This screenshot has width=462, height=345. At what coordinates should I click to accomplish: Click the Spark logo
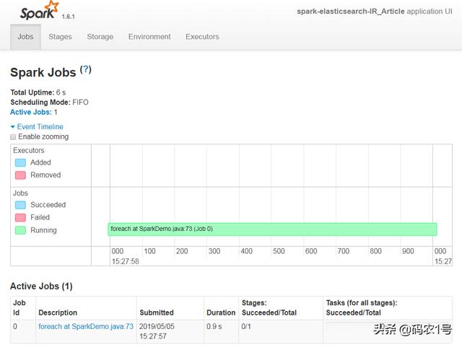point(40,11)
